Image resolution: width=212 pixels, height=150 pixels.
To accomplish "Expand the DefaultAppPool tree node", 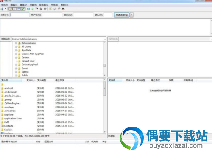I will pos(16,65).
